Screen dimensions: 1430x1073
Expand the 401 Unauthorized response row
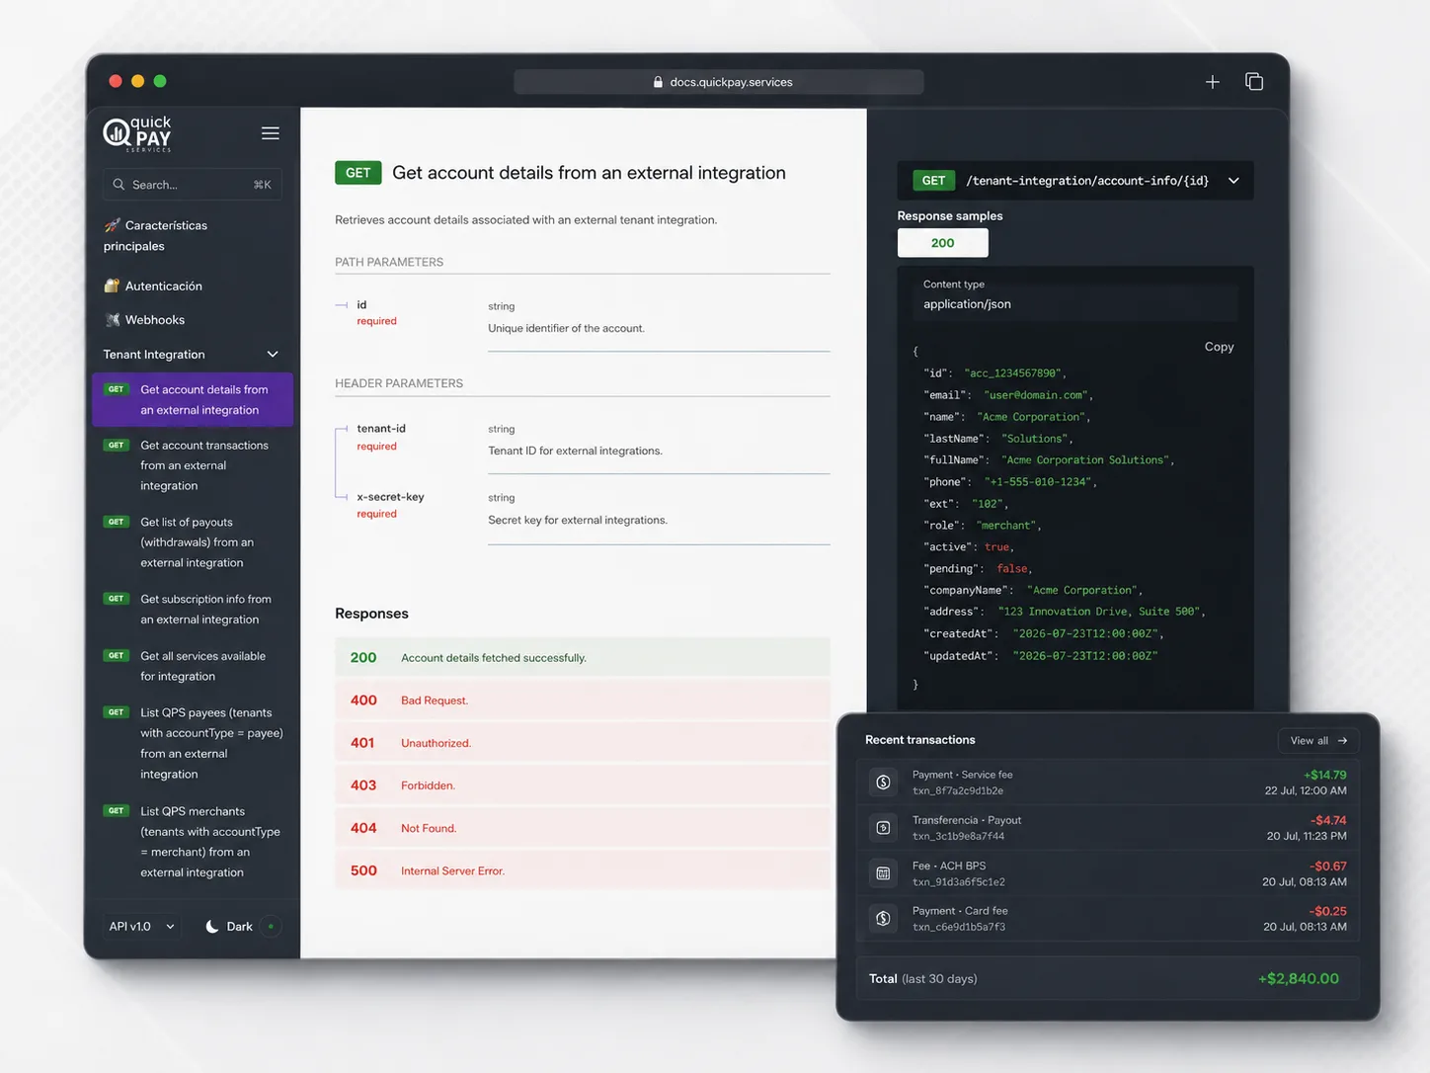pyautogui.click(x=583, y=743)
